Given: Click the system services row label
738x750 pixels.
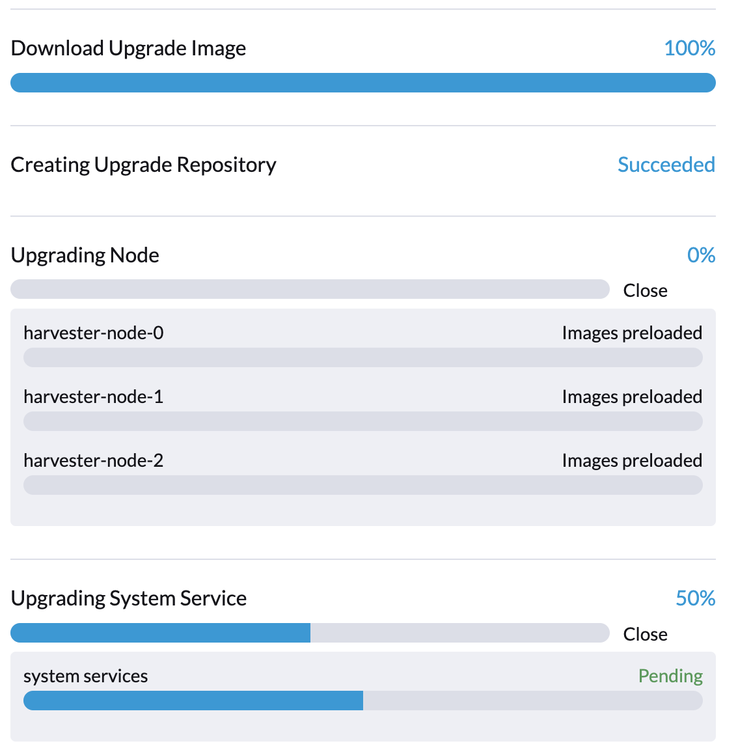Looking at the screenshot, I should click(86, 676).
